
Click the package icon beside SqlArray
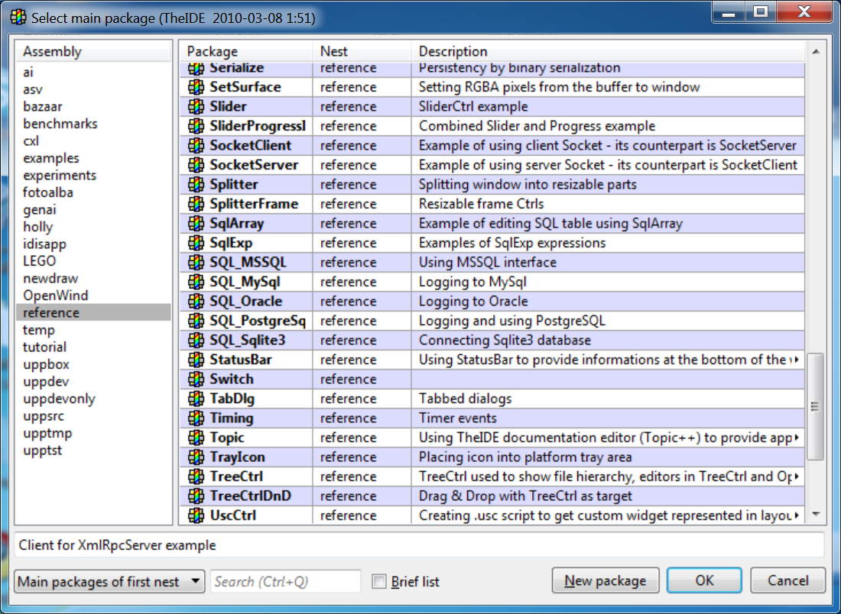196,223
